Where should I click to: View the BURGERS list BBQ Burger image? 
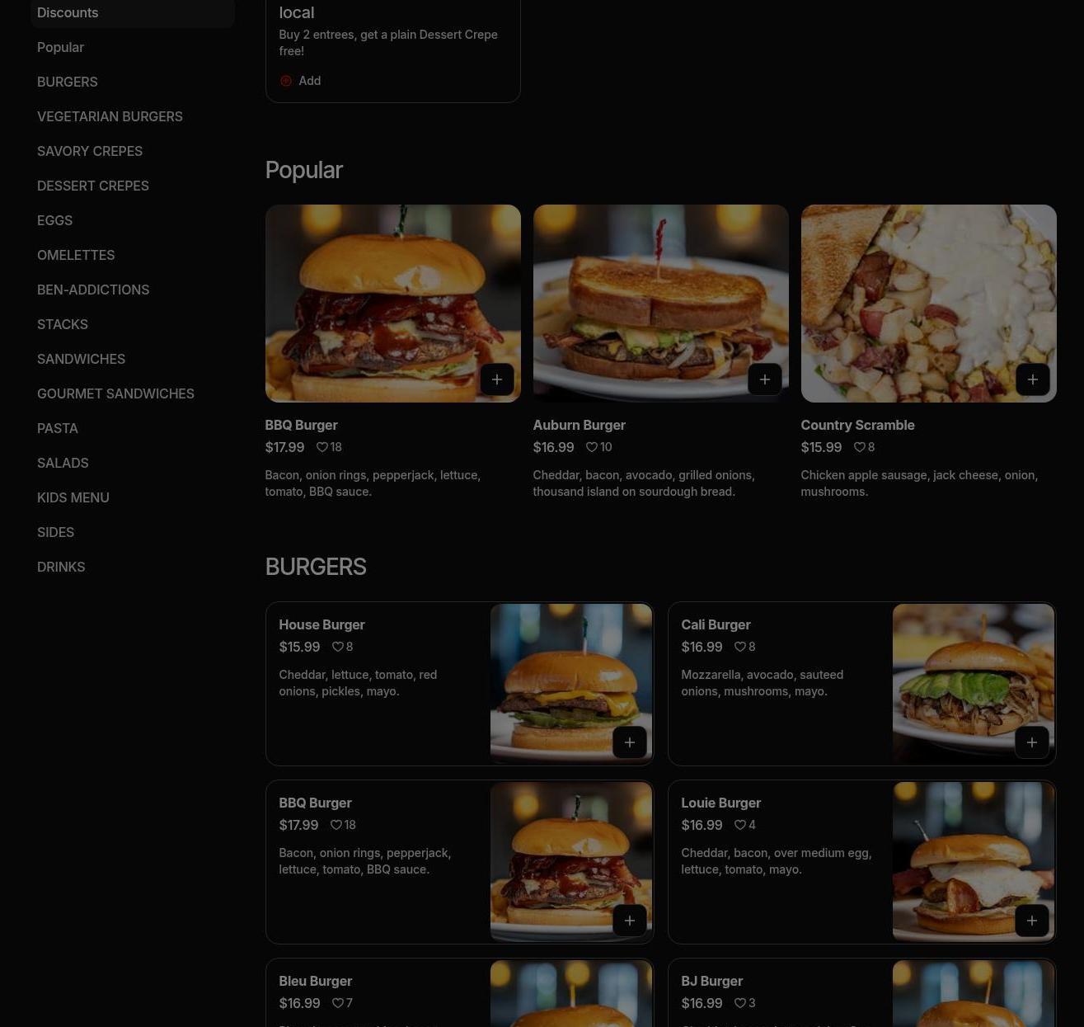pyautogui.click(x=571, y=862)
